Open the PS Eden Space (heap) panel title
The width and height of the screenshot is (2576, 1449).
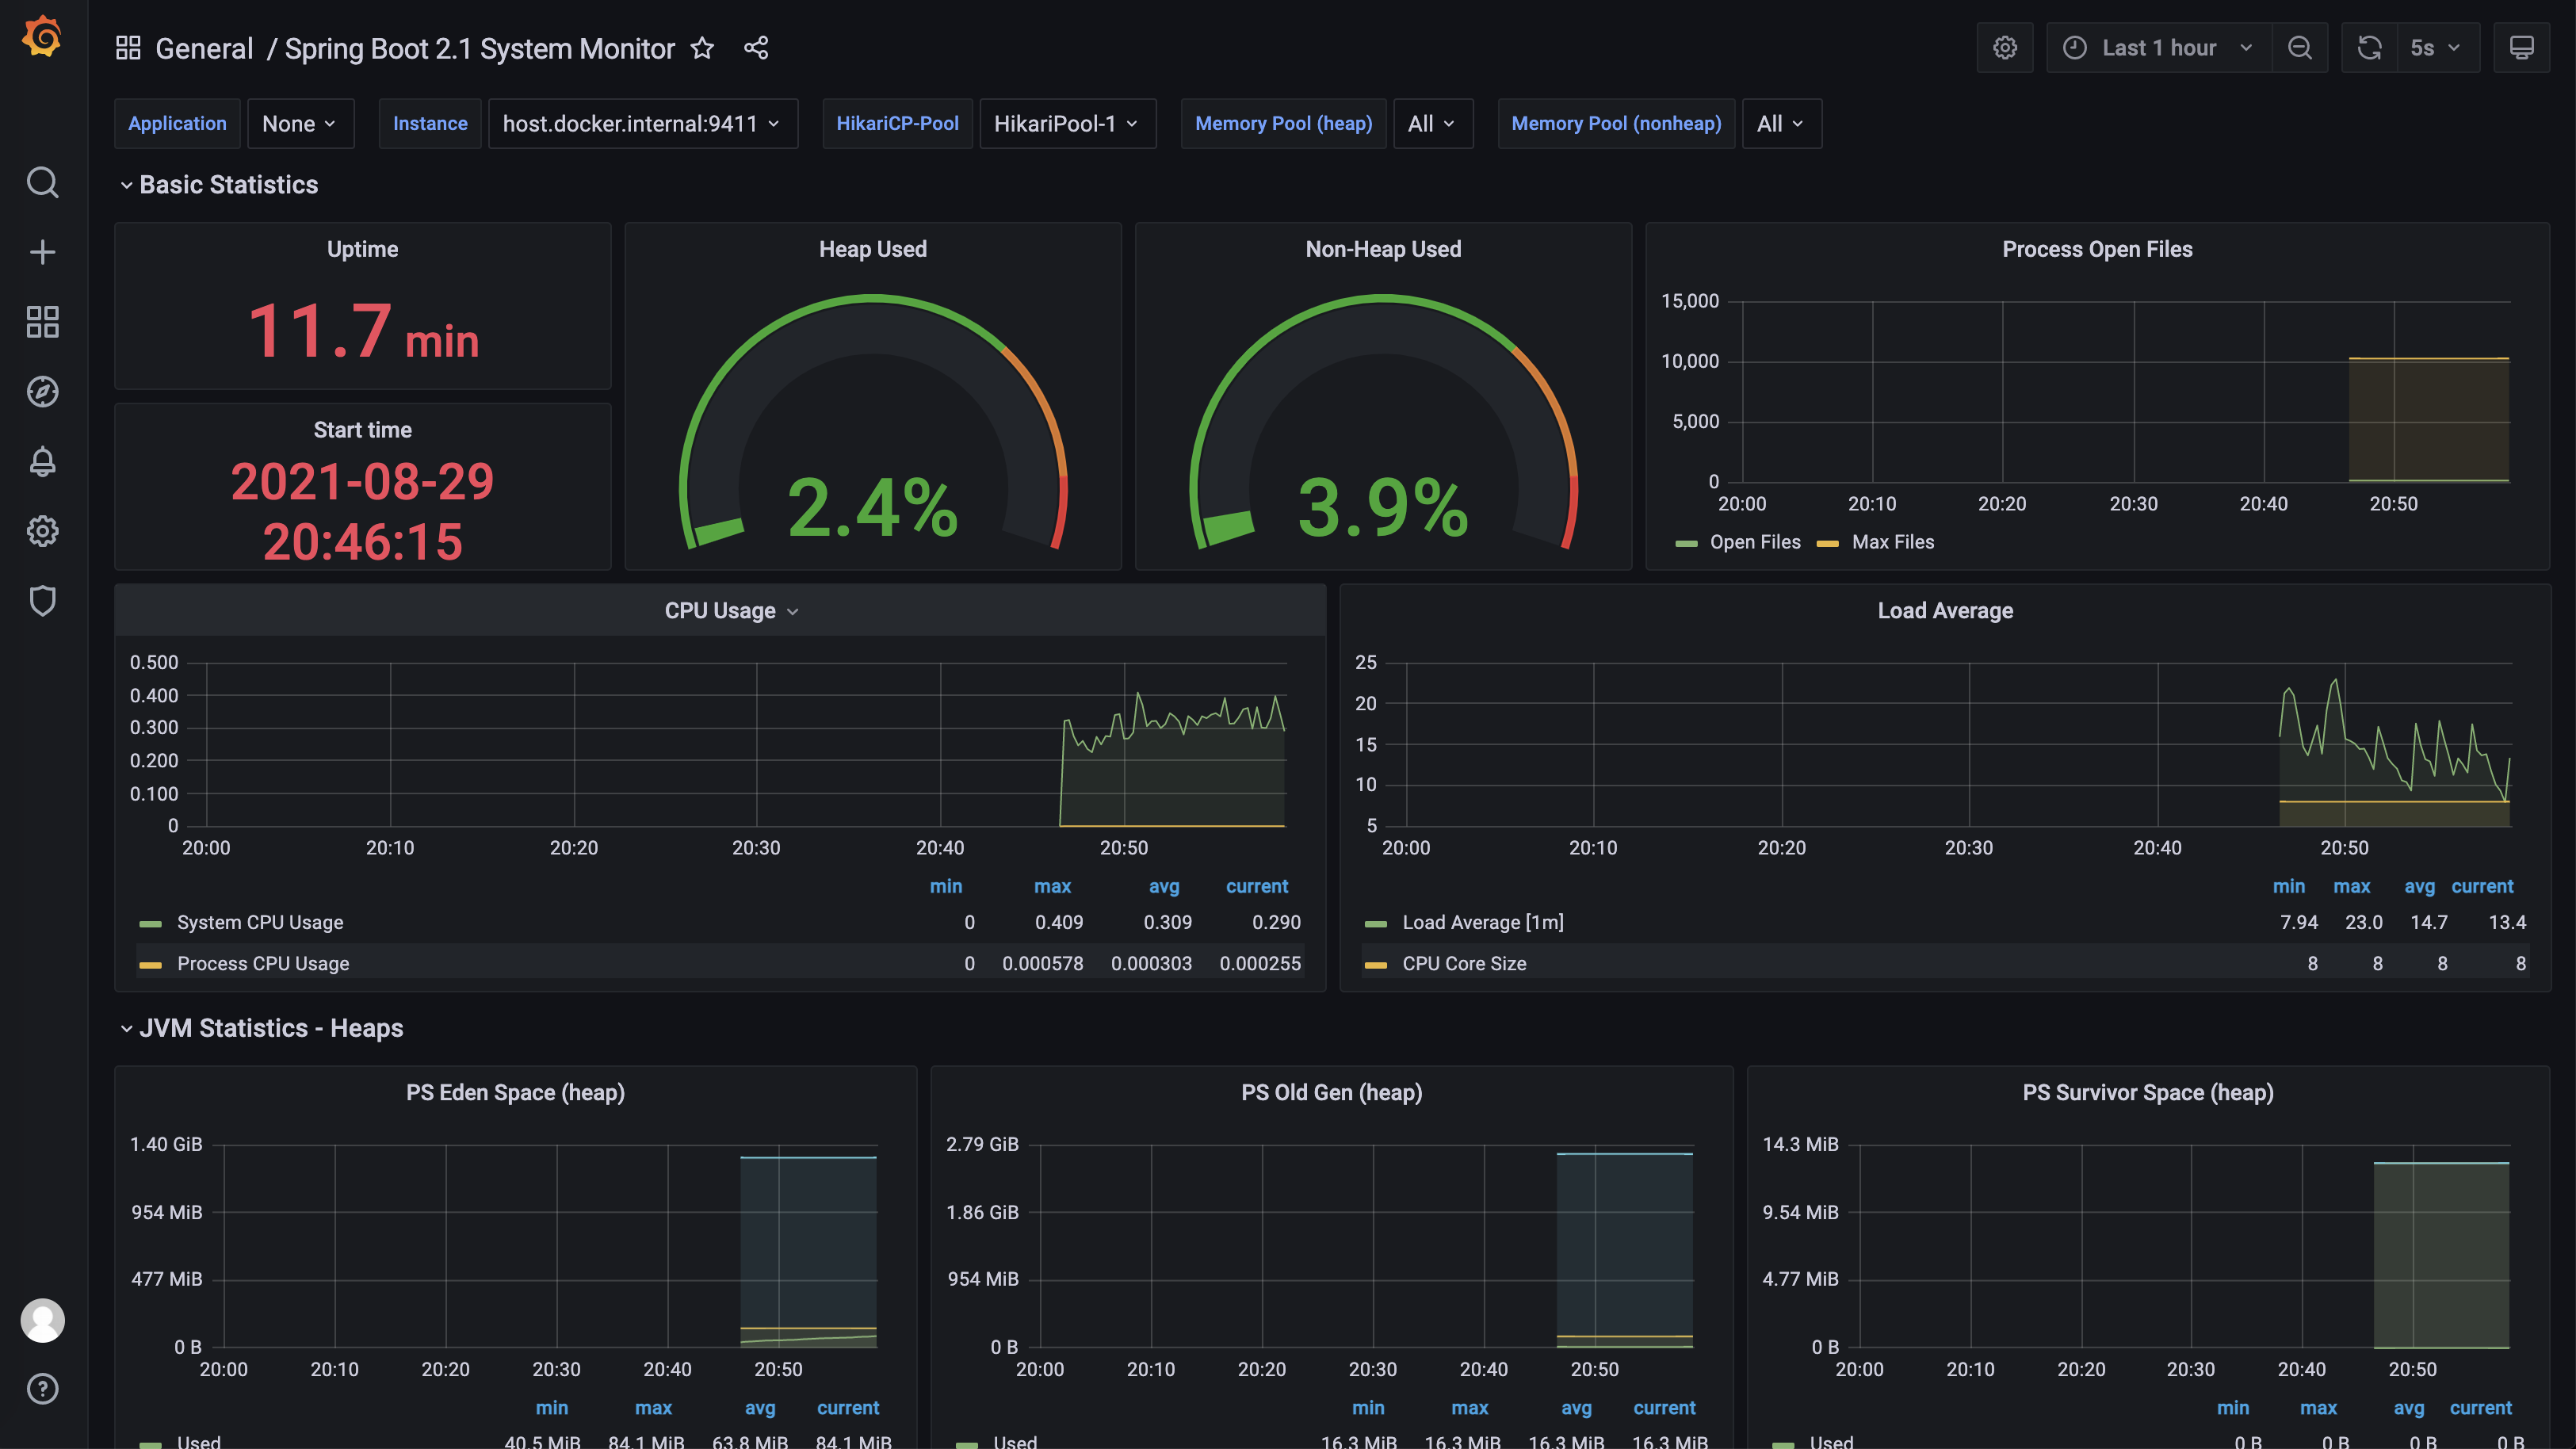[x=515, y=1093]
